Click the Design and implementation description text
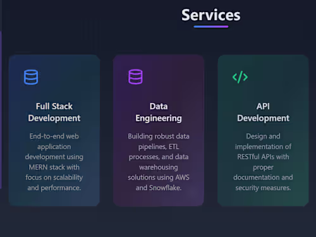The height and width of the screenshot is (237, 316). 263,162
